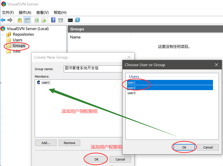Click the Name column header in Groups
Viewport: 223px width, 166px height.
[75, 37]
